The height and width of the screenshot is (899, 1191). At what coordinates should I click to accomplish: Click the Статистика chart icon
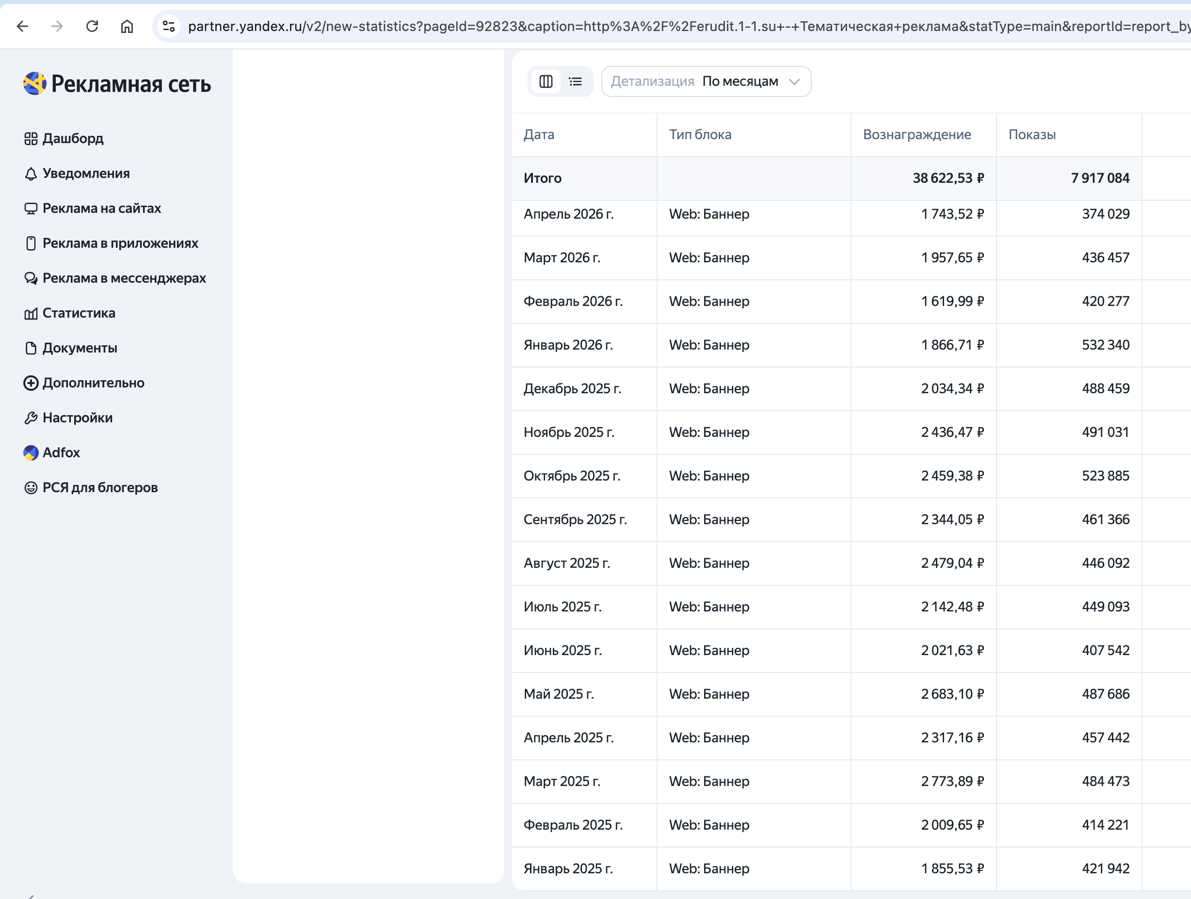tap(31, 313)
